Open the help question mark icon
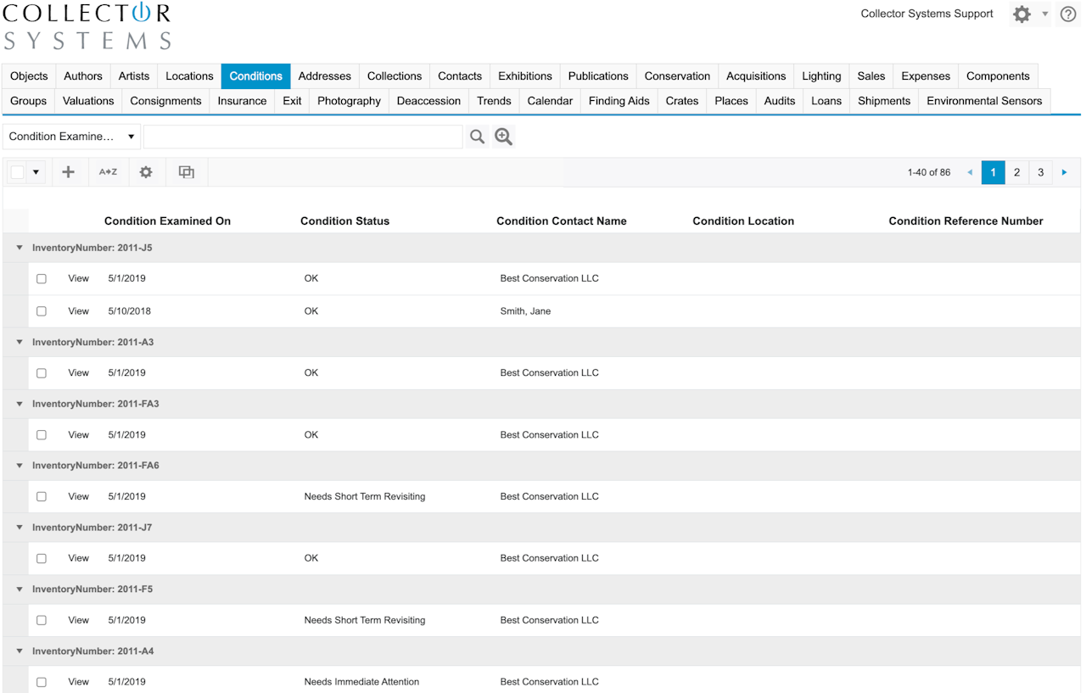Screen dimensions: 1086x693 coord(1068,14)
